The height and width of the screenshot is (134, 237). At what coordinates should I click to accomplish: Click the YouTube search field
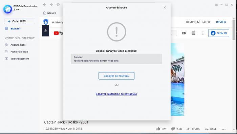173,33
